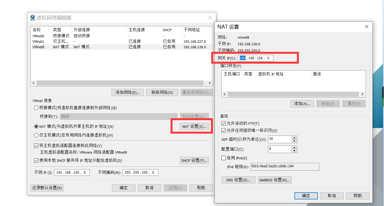
Task: Decrease 配置端口 with down arrow
Action: click(x=294, y=151)
